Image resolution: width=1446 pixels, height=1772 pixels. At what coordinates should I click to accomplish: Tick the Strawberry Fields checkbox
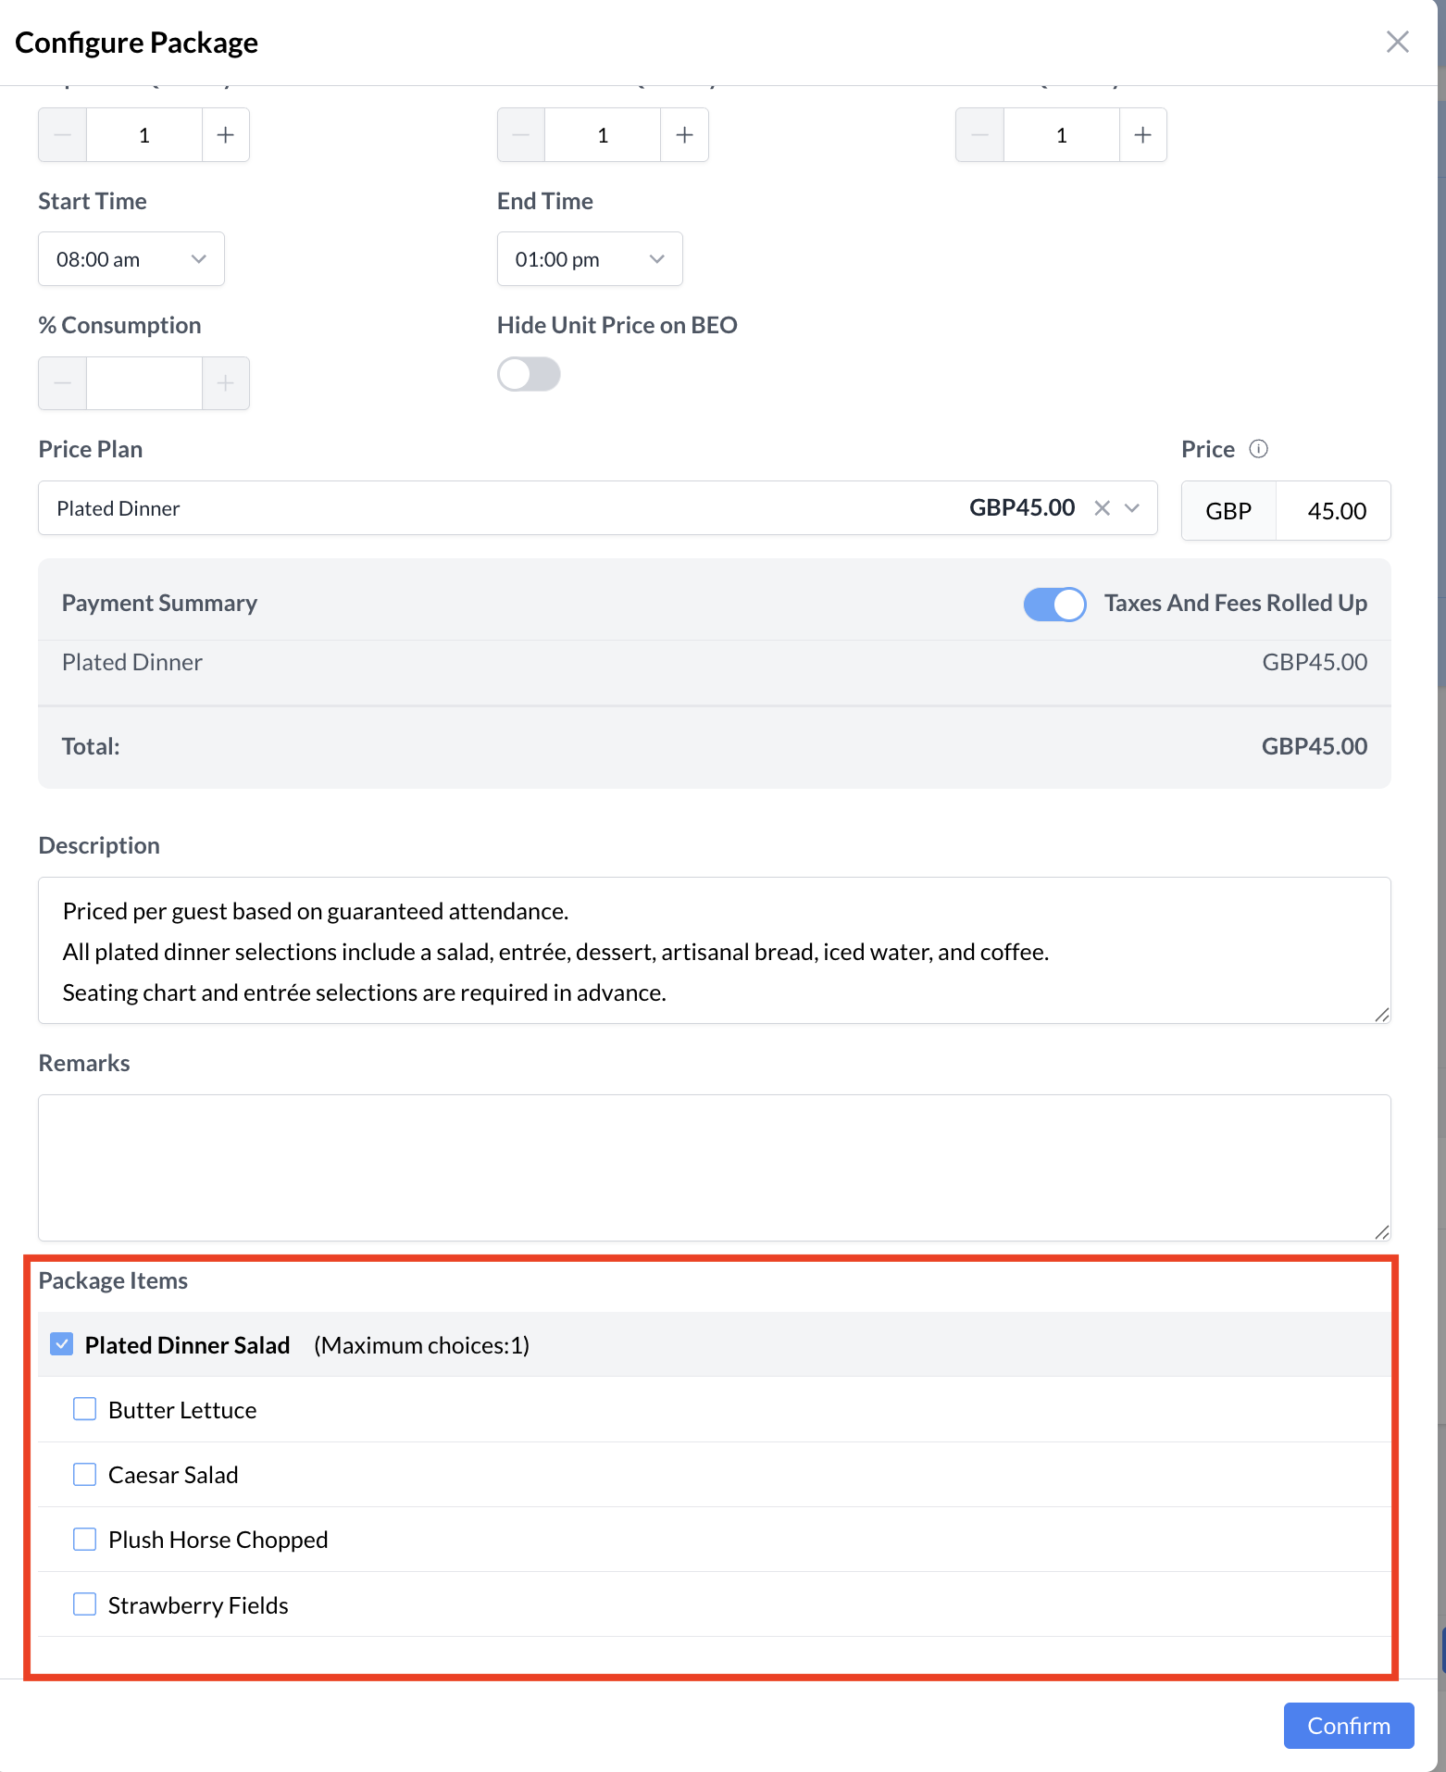pos(85,1604)
